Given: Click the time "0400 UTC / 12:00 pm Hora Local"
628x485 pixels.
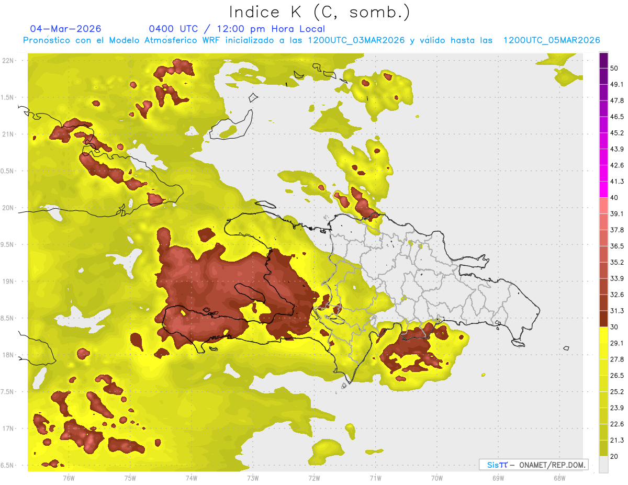Looking at the screenshot, I should (237, 29).
